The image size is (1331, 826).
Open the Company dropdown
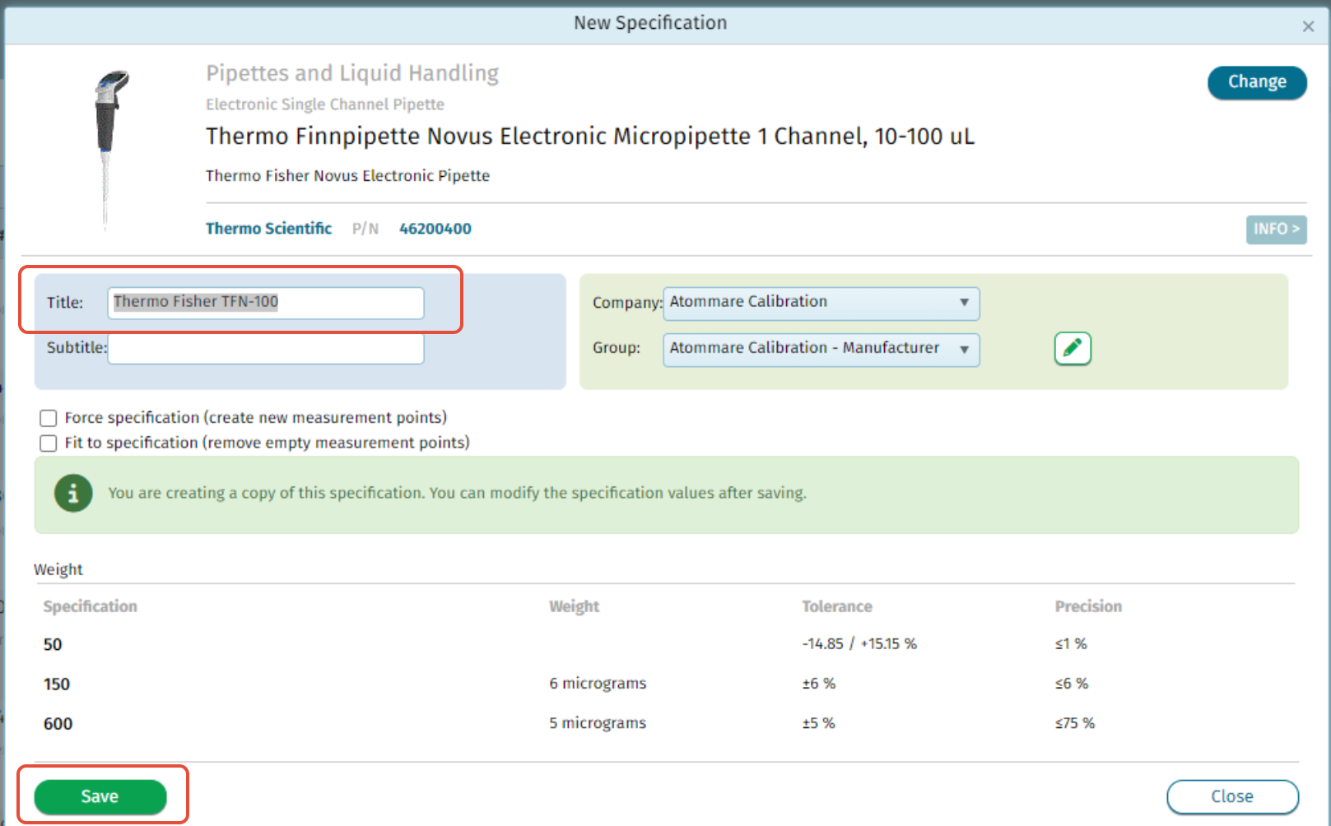821,302
